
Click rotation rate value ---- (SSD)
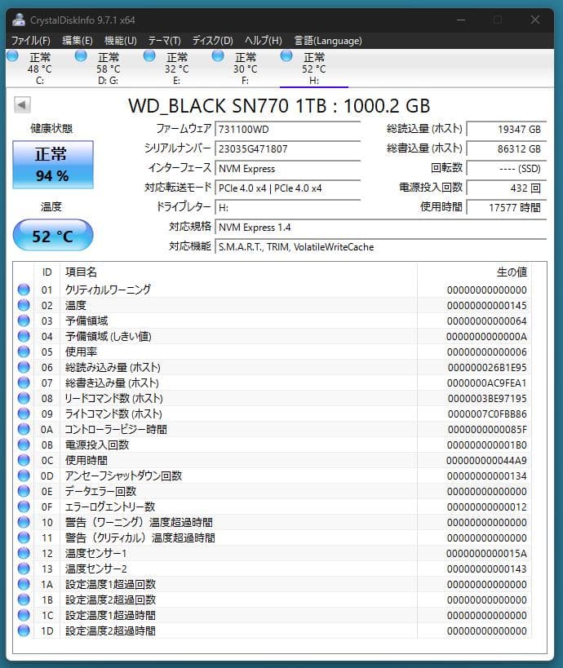click(x=507, y=168)
